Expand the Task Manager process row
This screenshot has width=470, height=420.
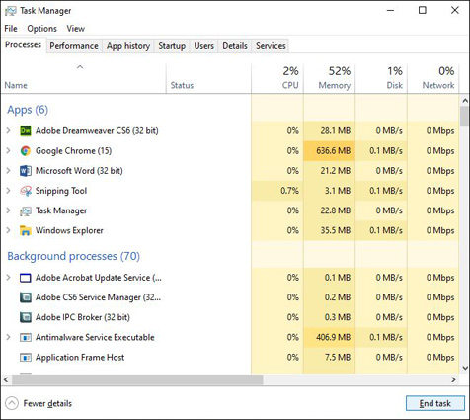(x=9, y=210)
